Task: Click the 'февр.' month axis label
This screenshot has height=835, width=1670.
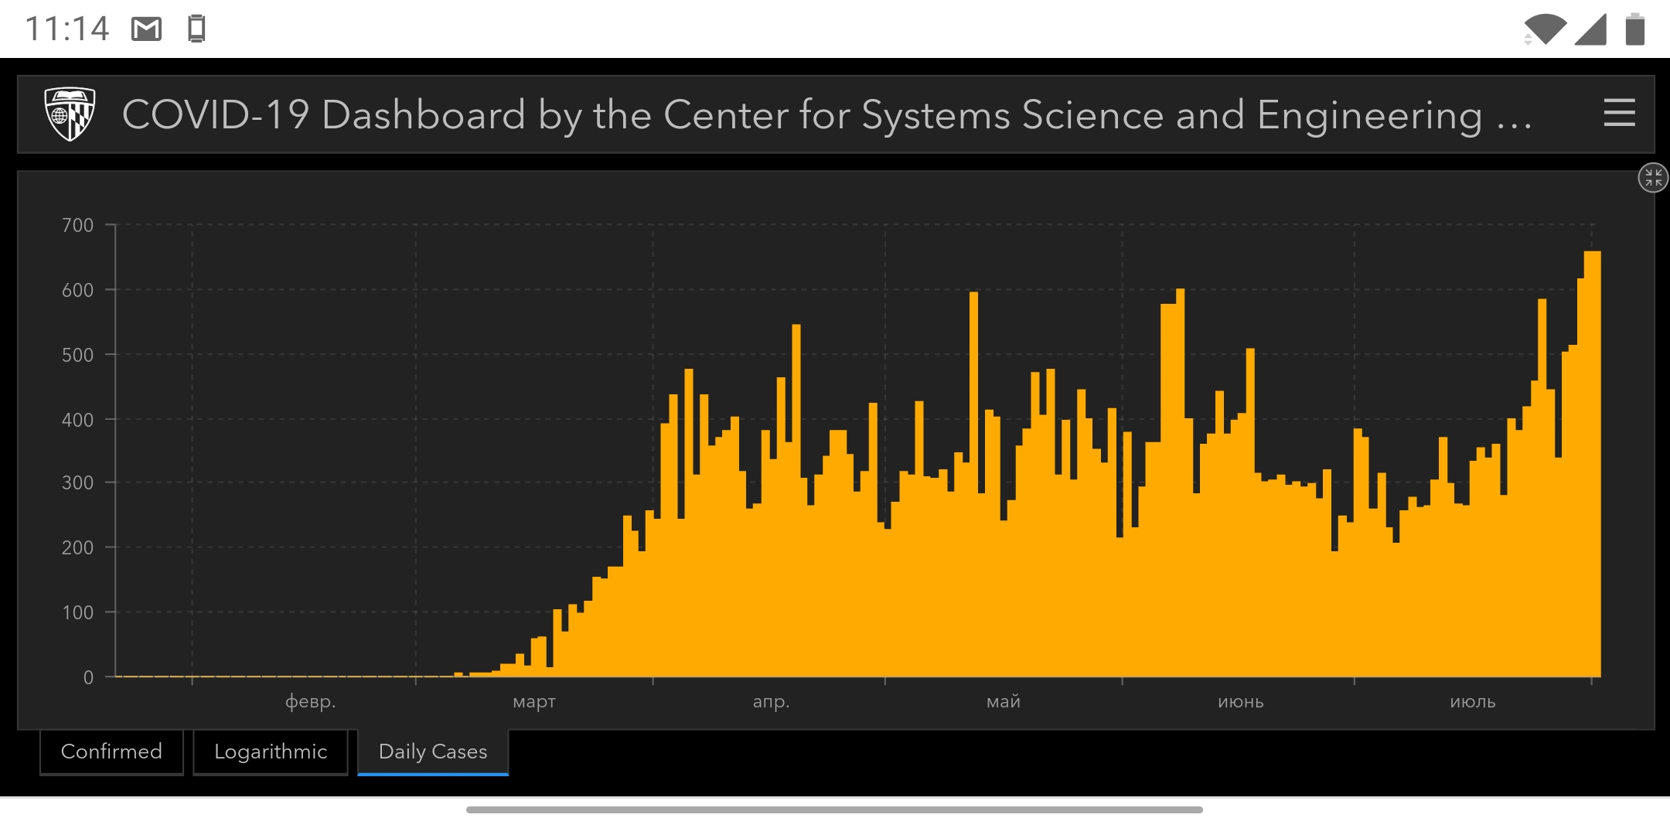Action: click(310, 702)
